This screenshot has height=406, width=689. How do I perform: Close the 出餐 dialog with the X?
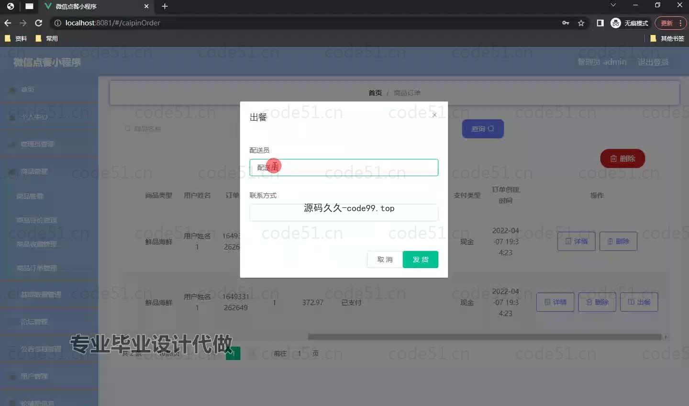tap(434, 115)
